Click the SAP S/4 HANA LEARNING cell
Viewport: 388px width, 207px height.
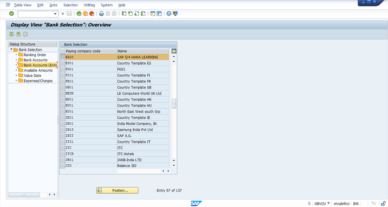[x=143, y=57]
